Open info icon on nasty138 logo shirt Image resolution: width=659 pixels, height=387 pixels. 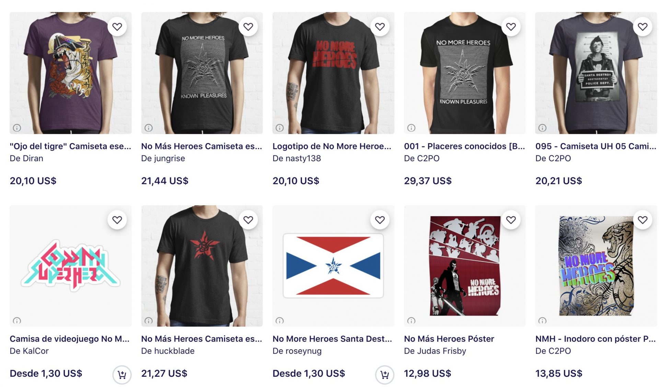(x=280, y=128)
